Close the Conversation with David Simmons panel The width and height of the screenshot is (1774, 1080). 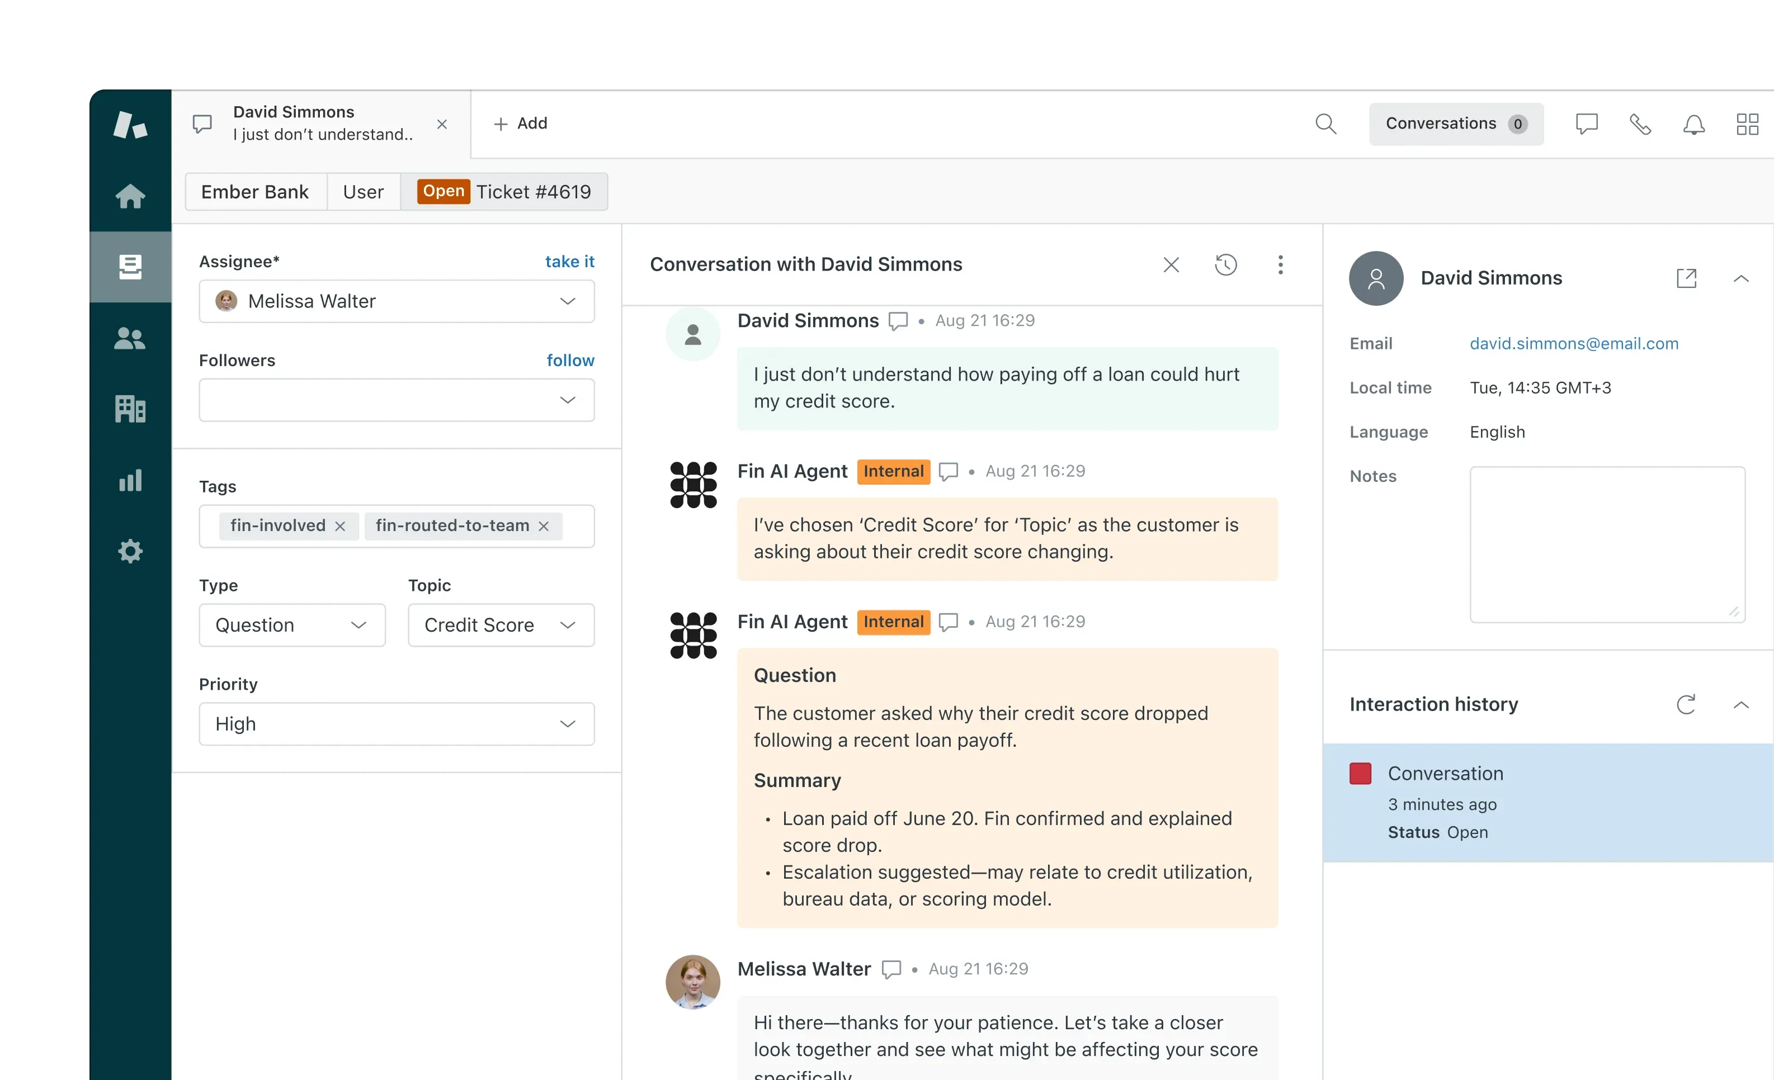click(1171, 265)
